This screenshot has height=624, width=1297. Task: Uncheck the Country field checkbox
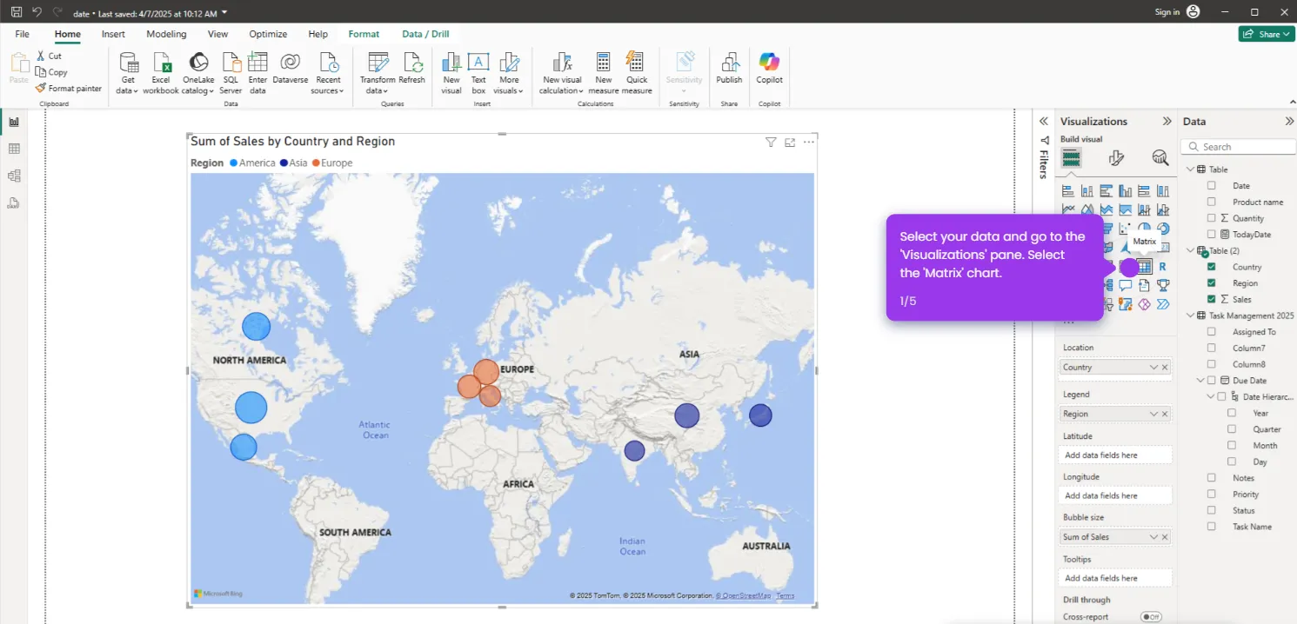click(x=1211, y=267)
